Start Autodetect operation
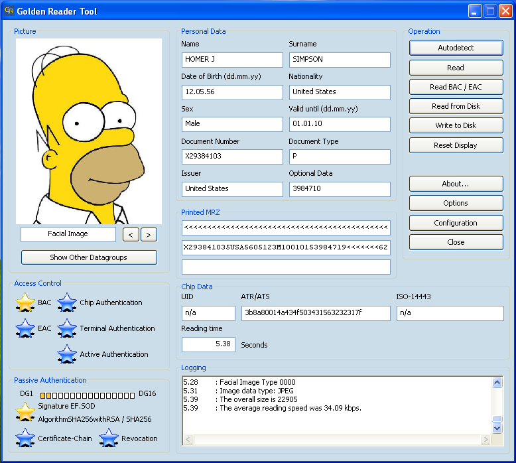This screenshot has width=516, height=463. tap(456, 48)
